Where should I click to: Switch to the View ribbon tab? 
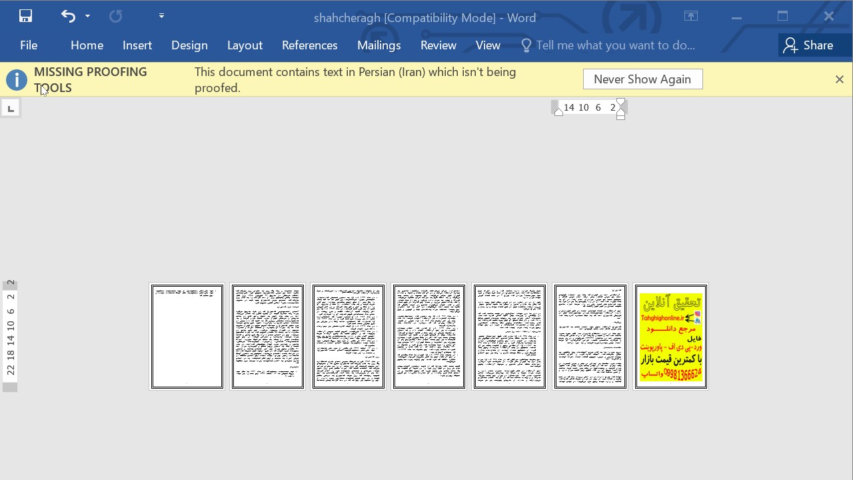point(488,45)
